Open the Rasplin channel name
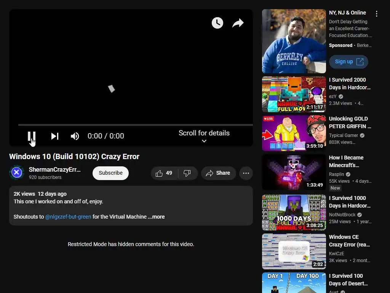This screenshot has width=390, height=293. click(x=337, y=174)
